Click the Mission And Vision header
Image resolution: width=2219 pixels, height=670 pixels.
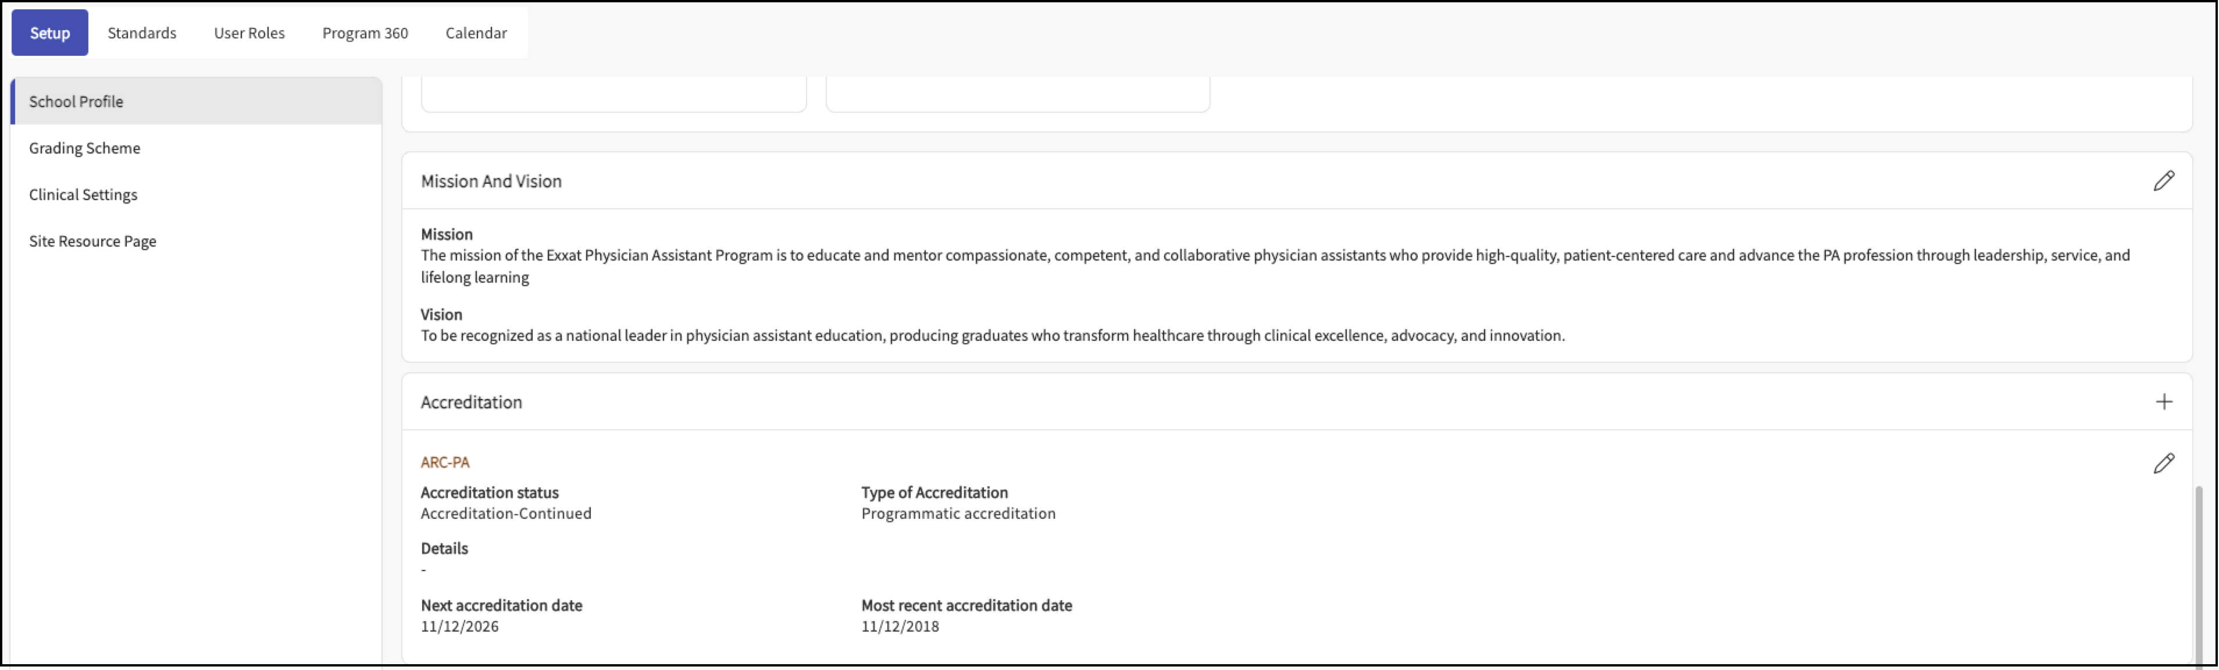click(491, 181)
